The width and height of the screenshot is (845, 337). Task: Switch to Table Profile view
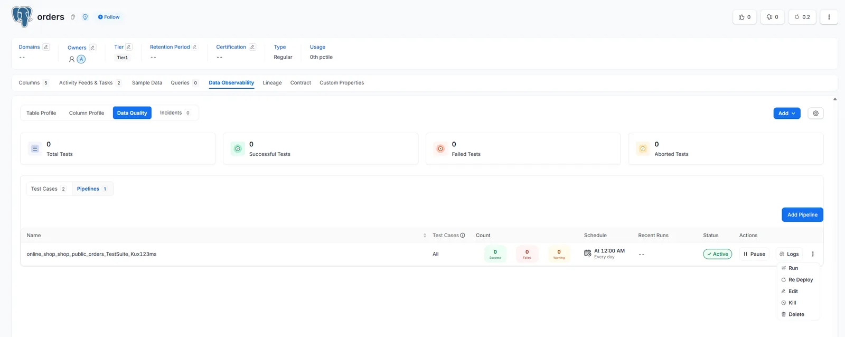point(41,113)
